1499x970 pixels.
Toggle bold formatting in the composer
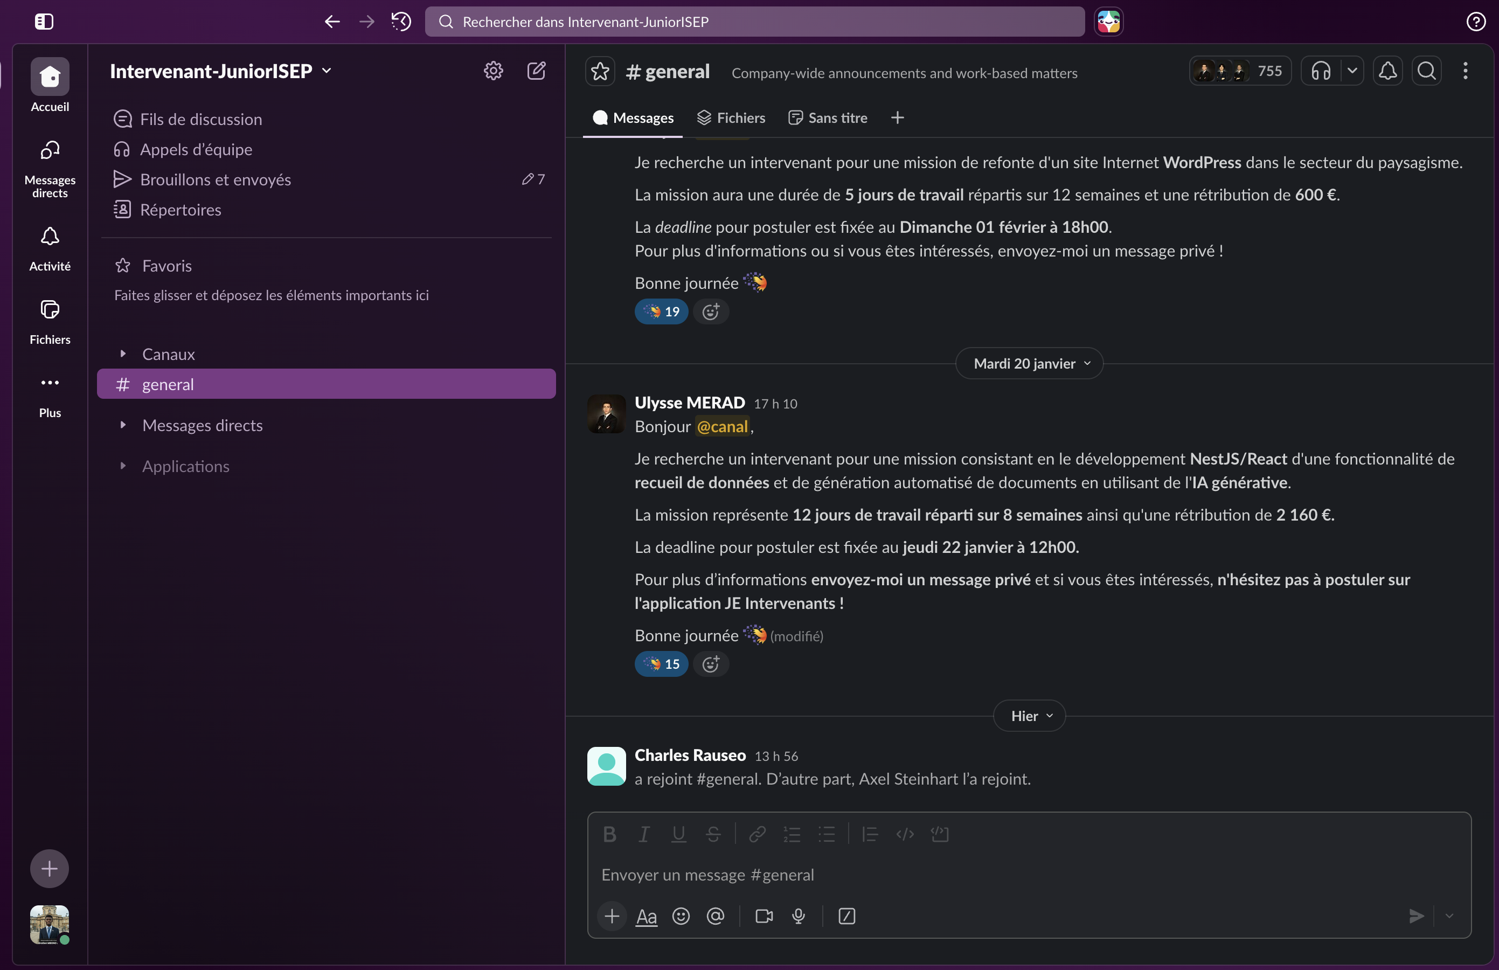(x=609, y=833)
